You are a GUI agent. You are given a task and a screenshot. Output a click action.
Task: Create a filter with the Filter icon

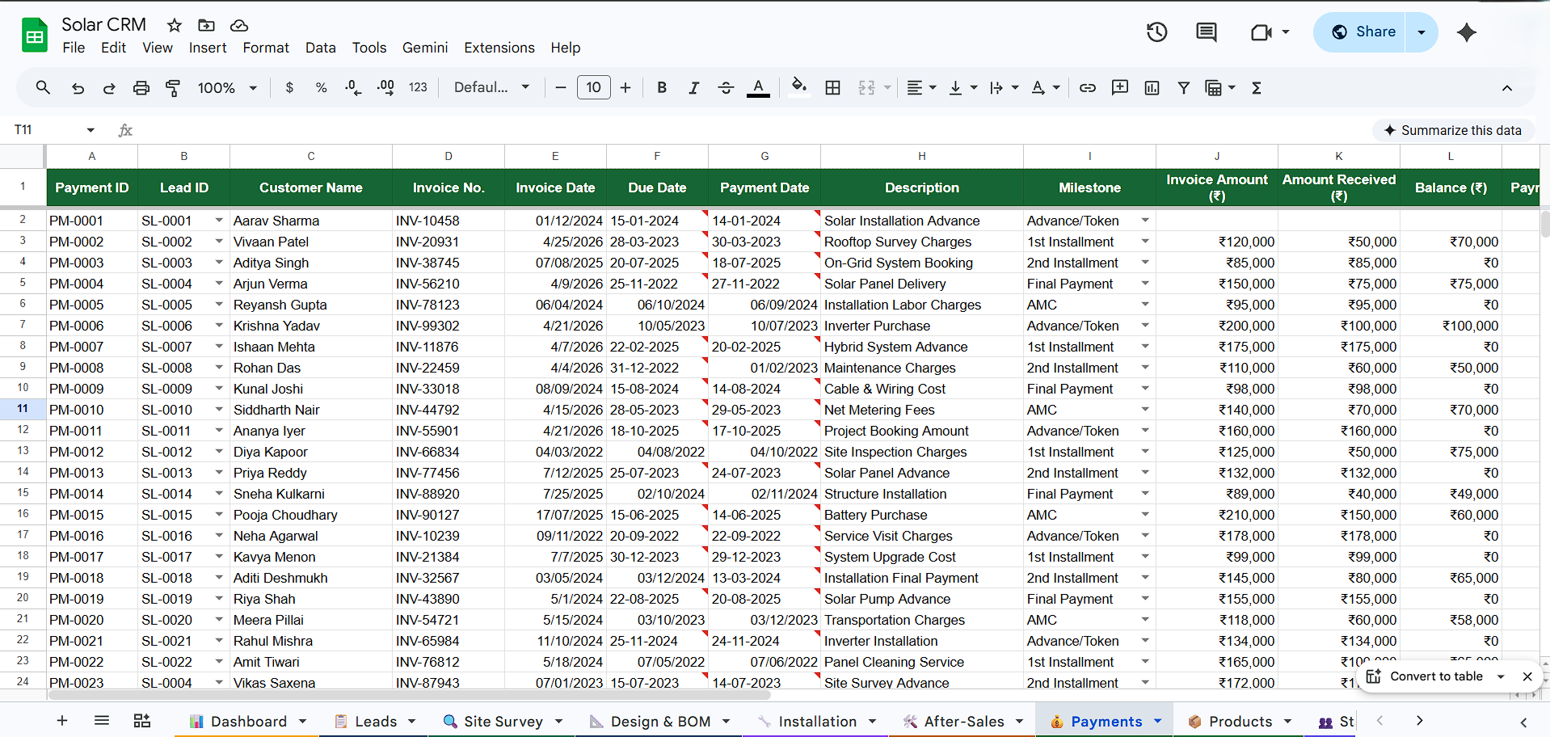1184,87
